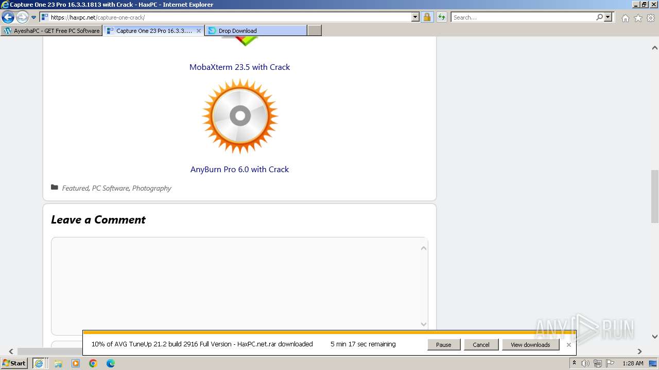
Task: Click comment box scroll down arrow
Action: click(x=424, y=324)
